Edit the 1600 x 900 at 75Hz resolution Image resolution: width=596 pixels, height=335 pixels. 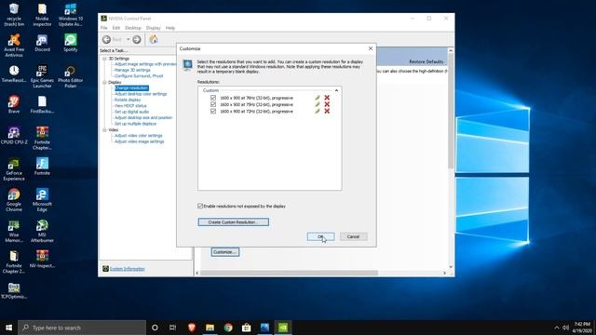point(318,104)
